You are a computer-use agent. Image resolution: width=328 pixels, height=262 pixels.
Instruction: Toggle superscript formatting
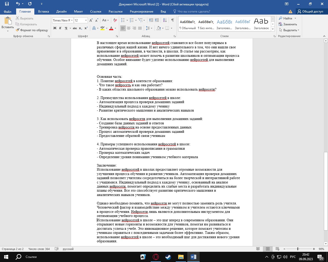click(86, 28)
